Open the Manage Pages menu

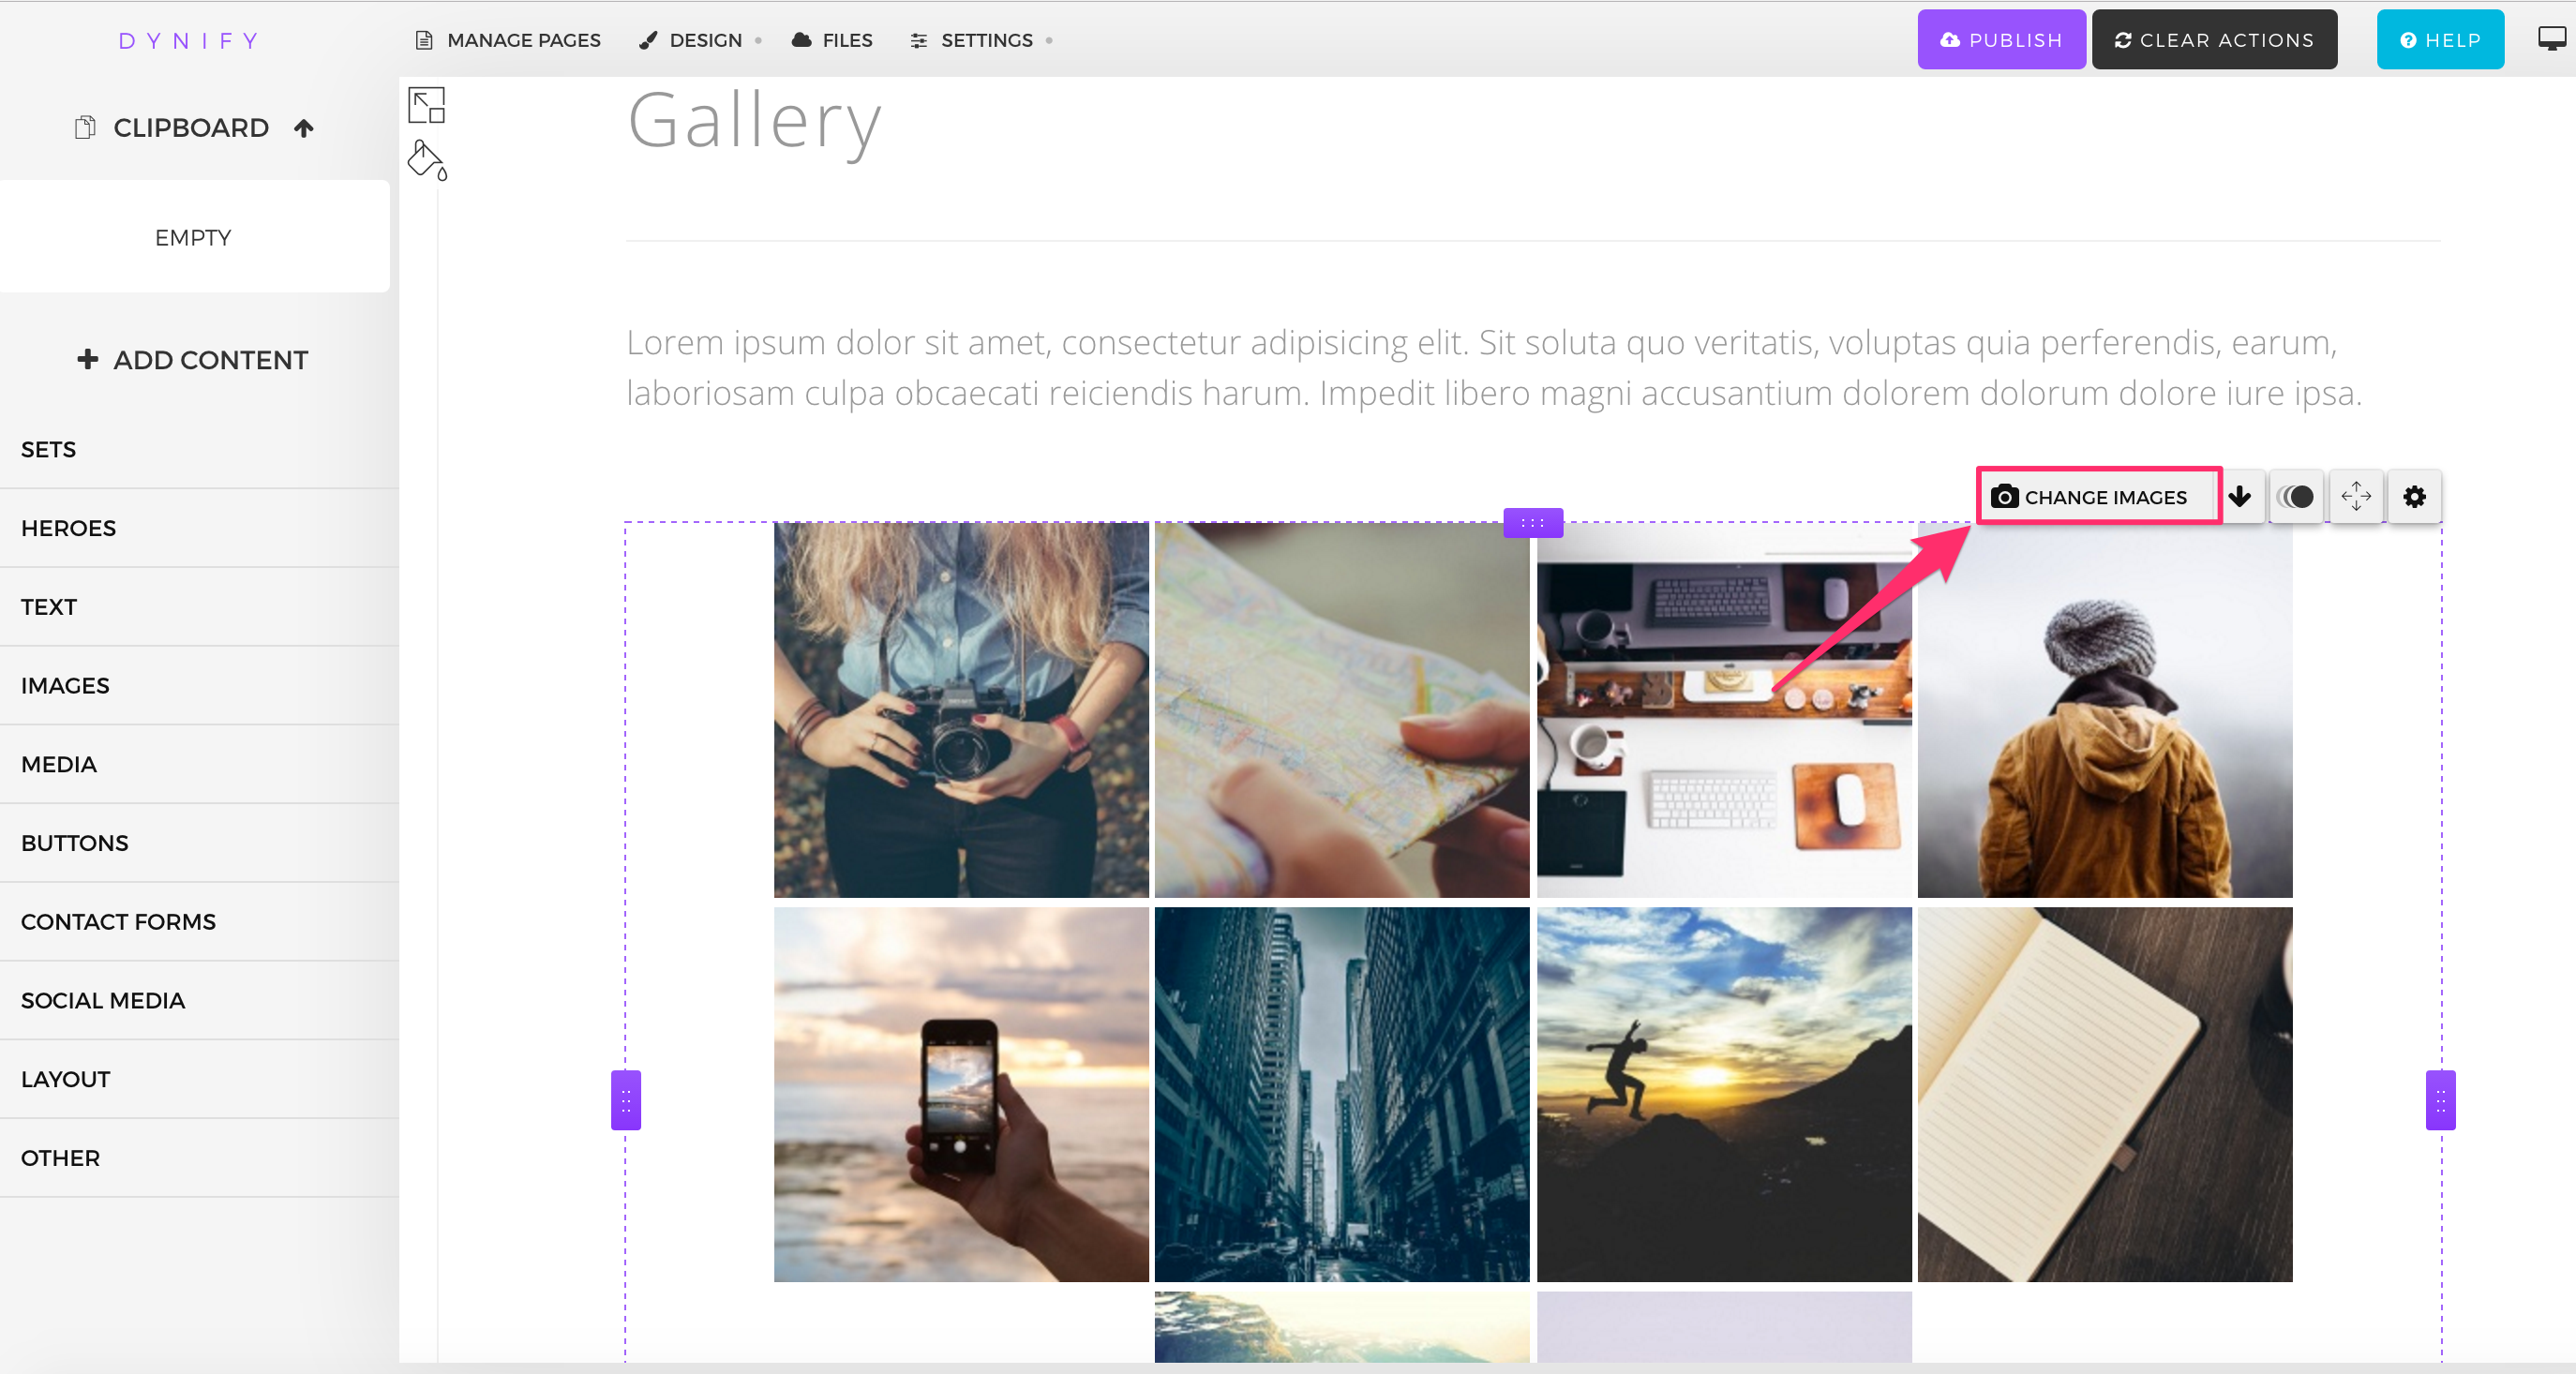pyautogui.click(x=508, y=40)
